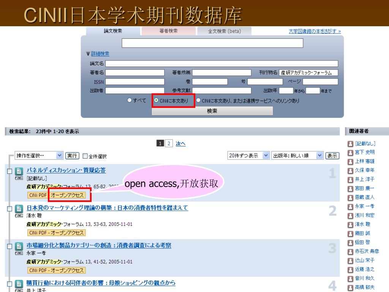Open related author 清水 聰 link
Screen dimensions: 389x292
coord(362,224)
